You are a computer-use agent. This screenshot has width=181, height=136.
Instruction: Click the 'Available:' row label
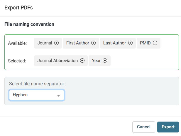pos(17,43)
